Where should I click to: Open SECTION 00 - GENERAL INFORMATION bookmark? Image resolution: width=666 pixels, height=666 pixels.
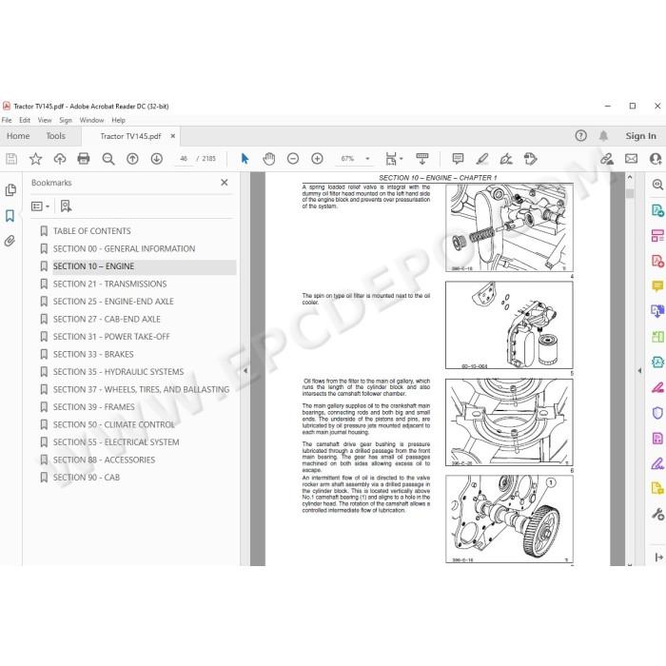[x=124, y=249]
